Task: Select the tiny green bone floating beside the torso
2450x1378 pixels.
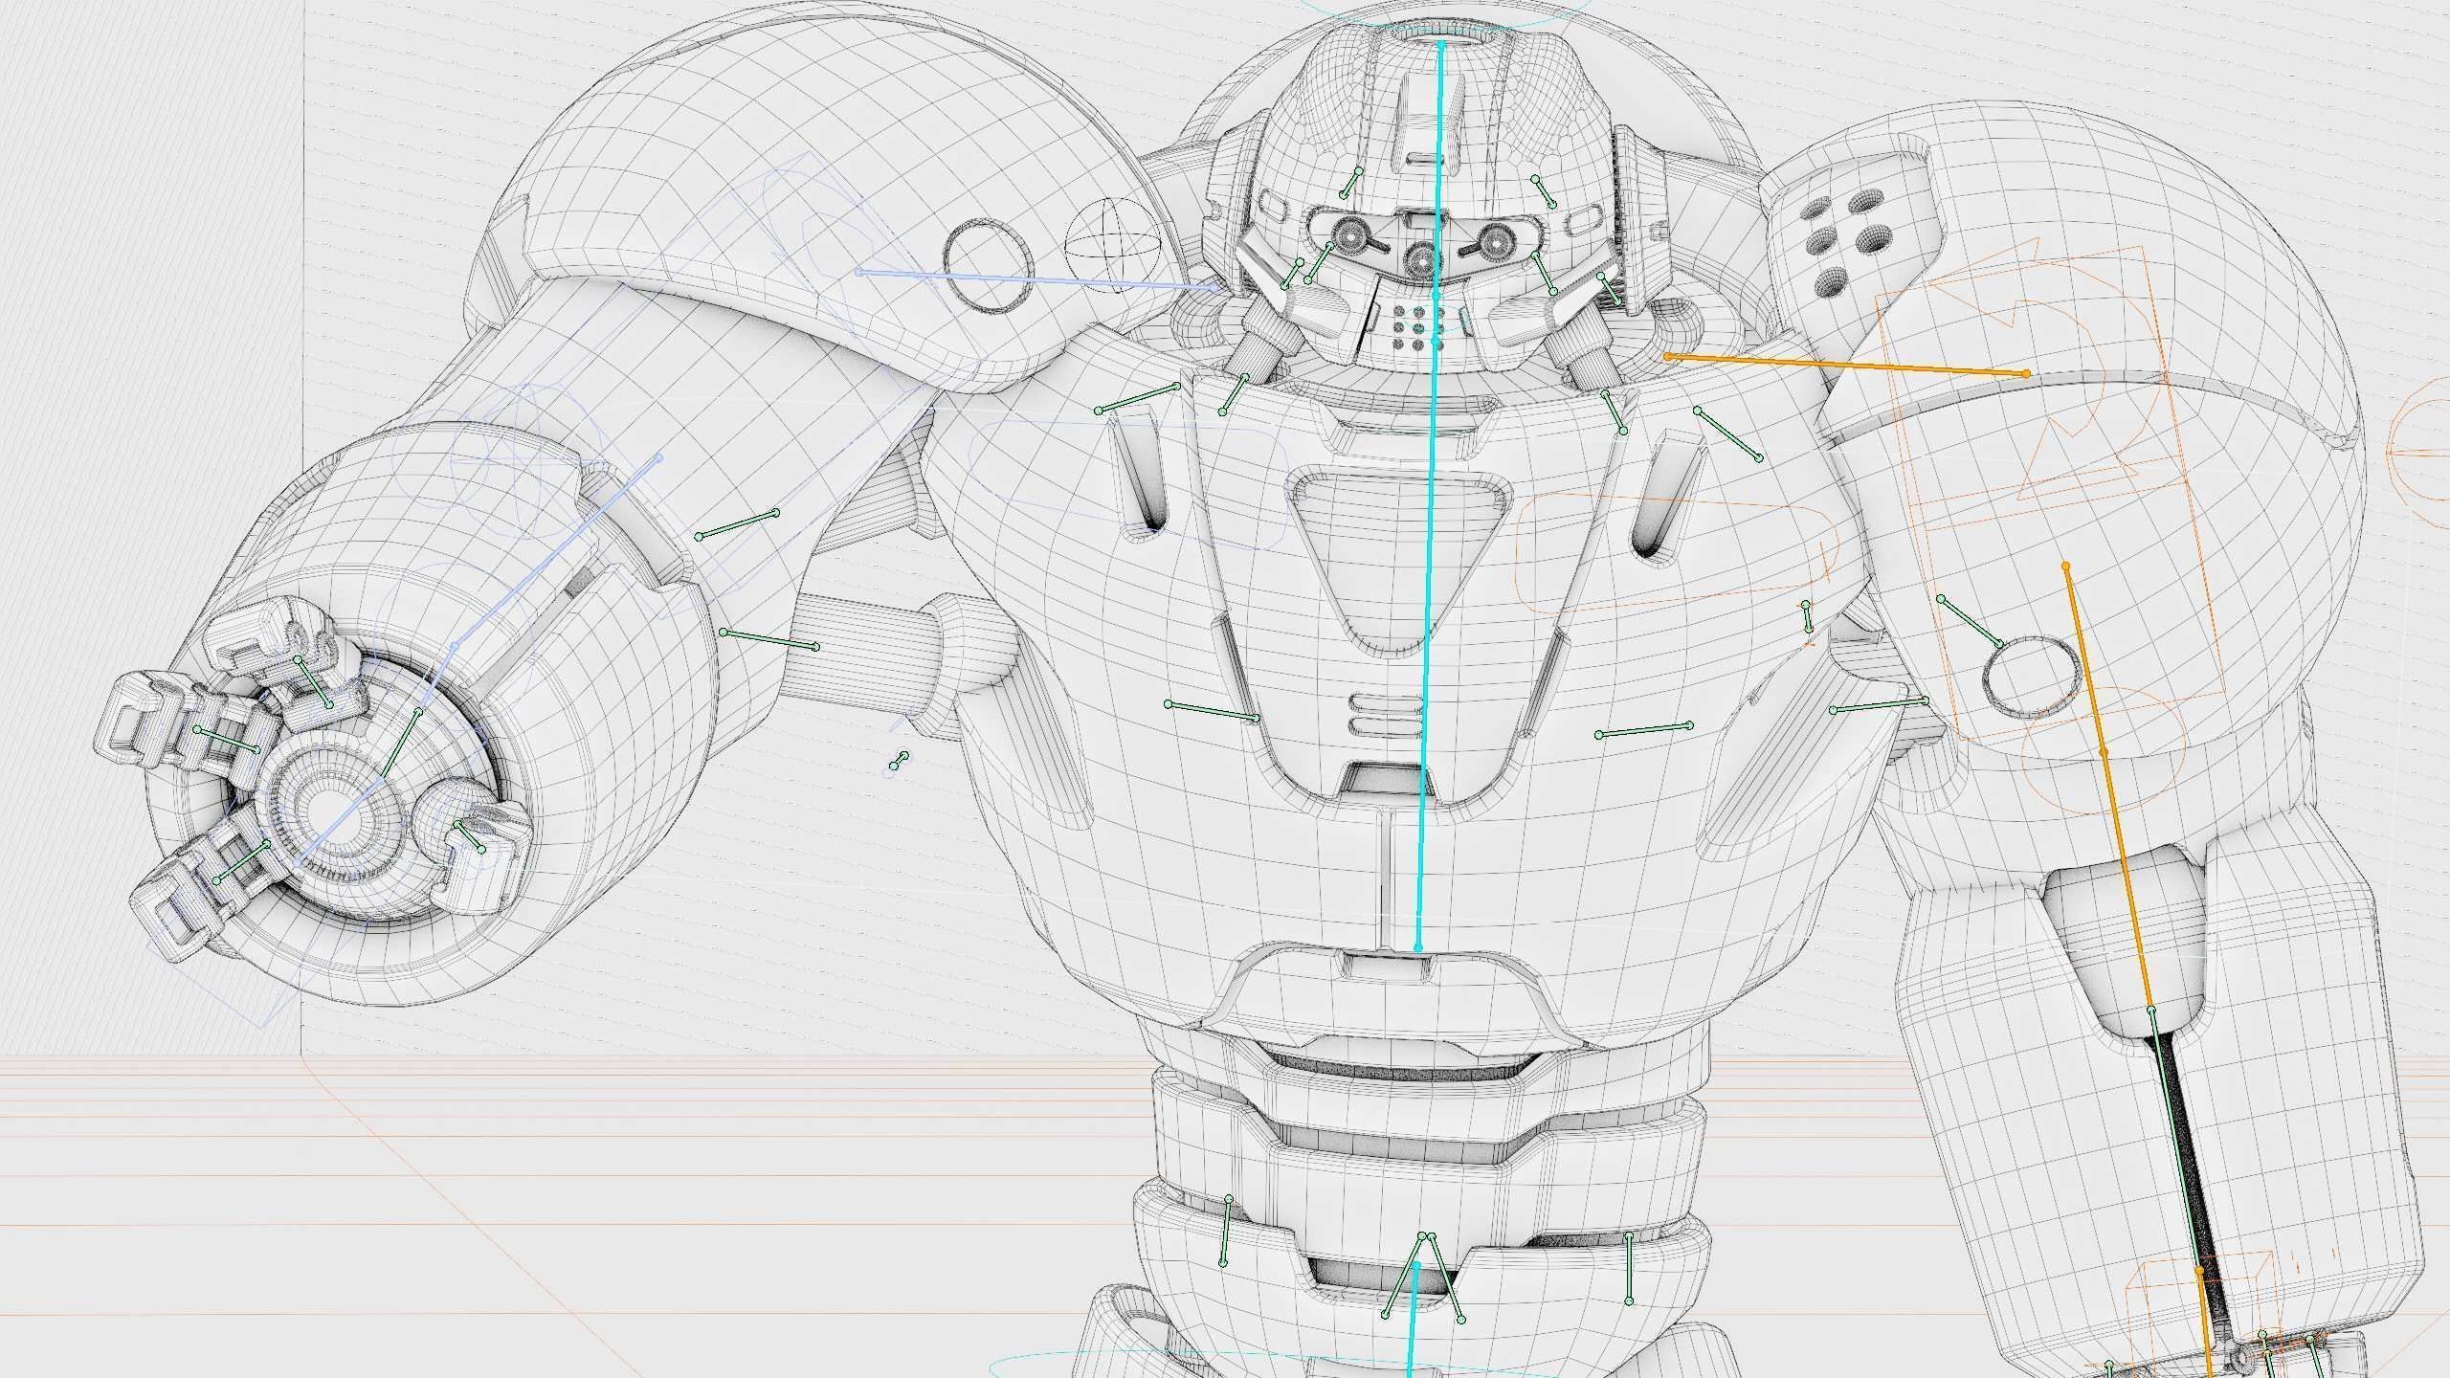Action: [898, 762]
